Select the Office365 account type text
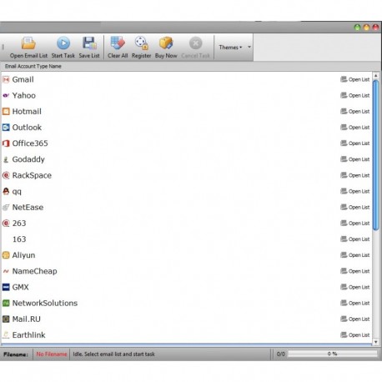This screenshot has width=382, height=382. (x=30, y=143)
